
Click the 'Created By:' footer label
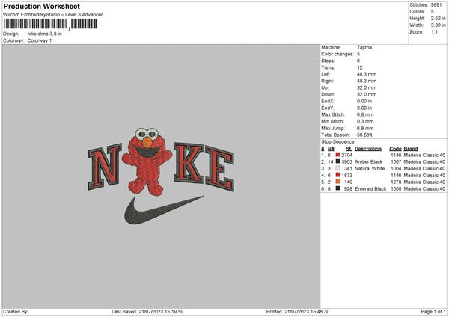point(16,312)
